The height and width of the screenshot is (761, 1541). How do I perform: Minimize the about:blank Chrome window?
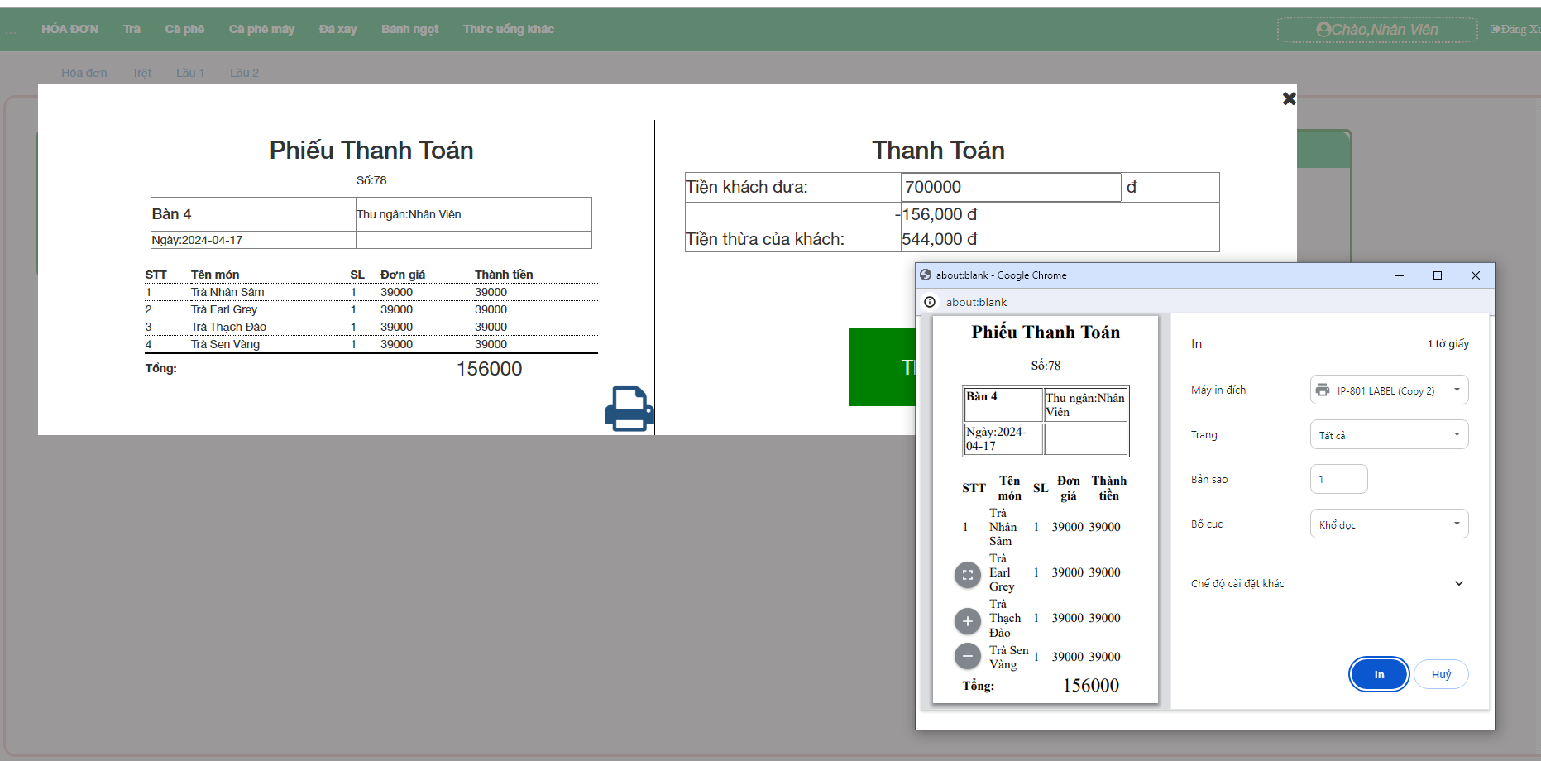tap(1400, 275)
